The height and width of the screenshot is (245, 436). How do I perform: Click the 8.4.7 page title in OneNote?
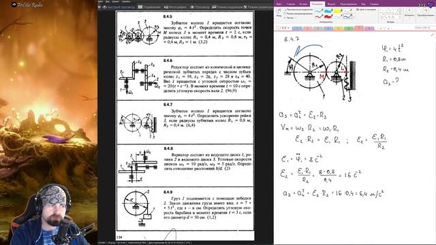(x=292, y=39)
